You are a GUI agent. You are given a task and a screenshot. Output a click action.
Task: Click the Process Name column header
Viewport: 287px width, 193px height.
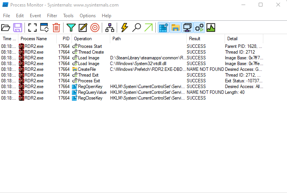point(38,39)
